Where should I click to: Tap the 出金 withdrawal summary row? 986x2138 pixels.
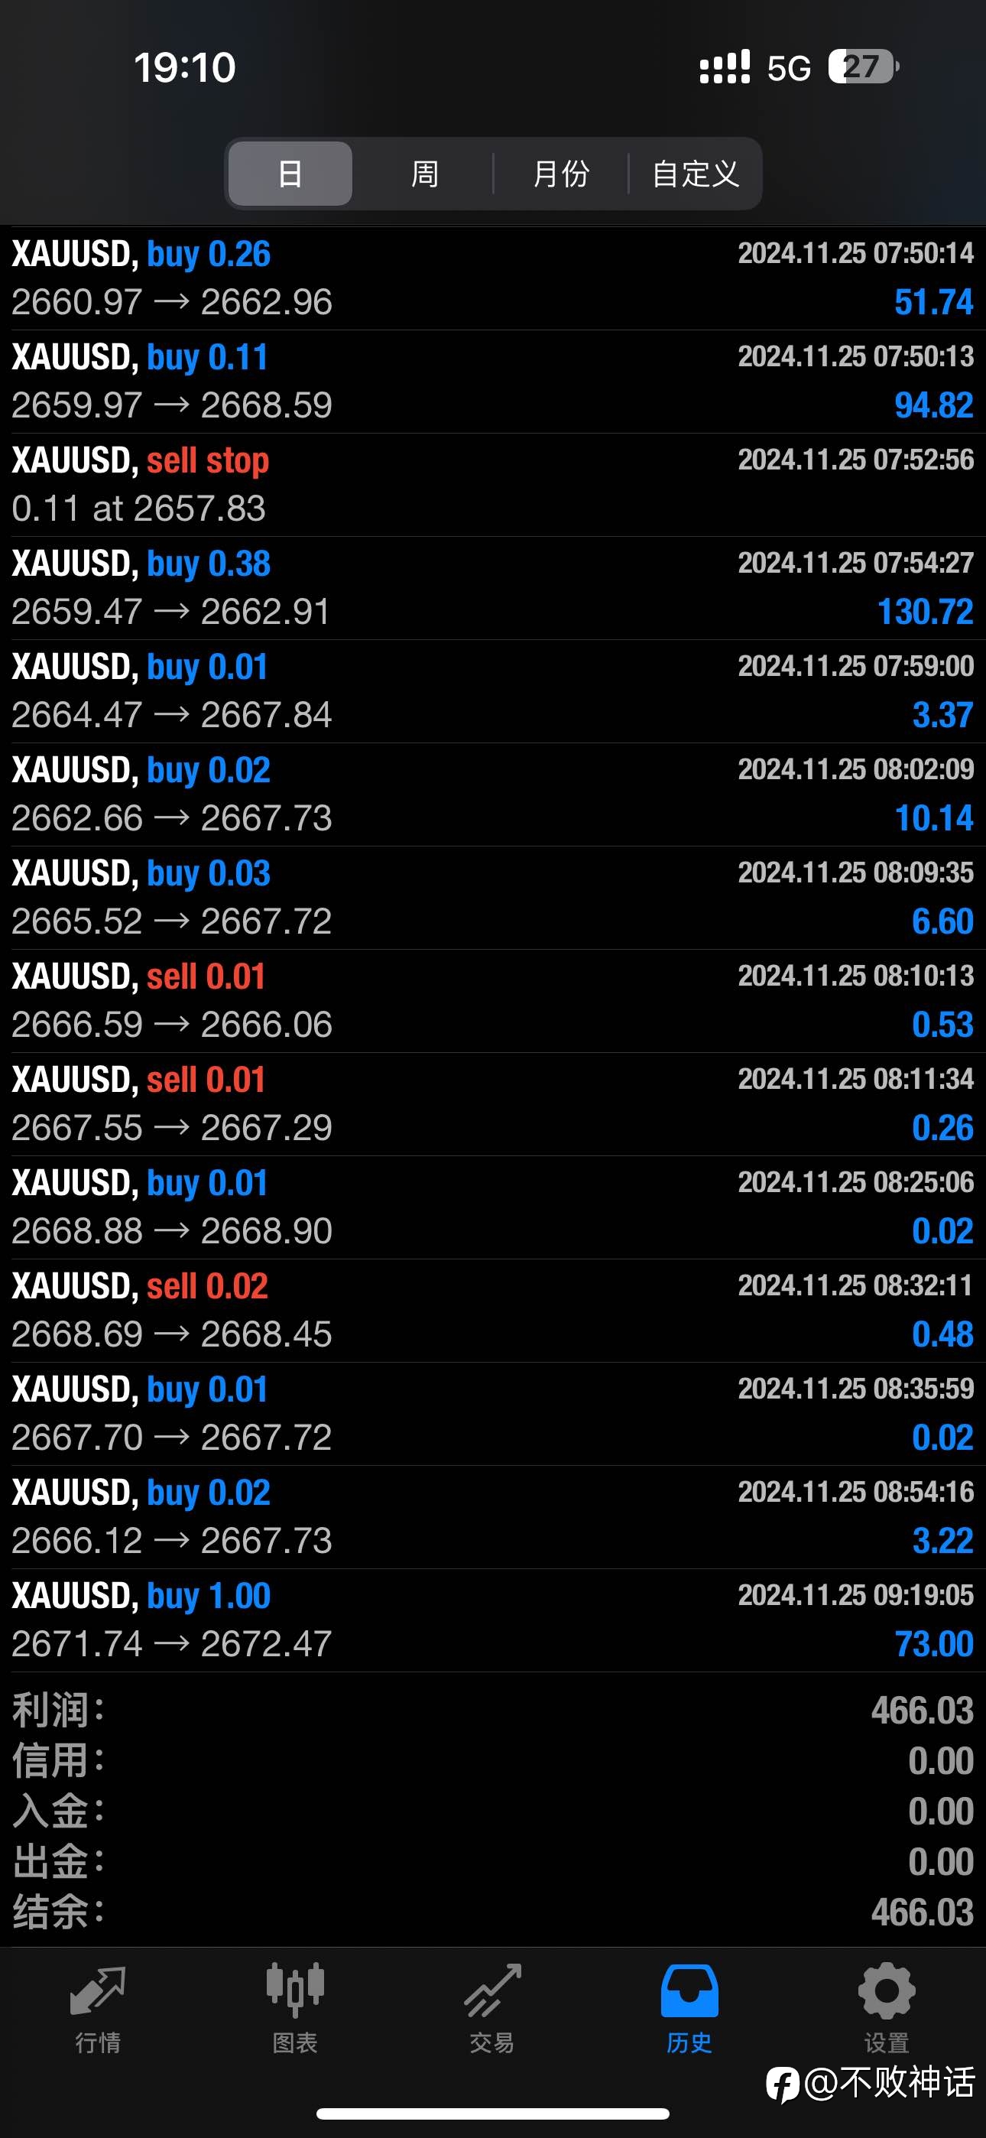click(x=493, y=1863)
